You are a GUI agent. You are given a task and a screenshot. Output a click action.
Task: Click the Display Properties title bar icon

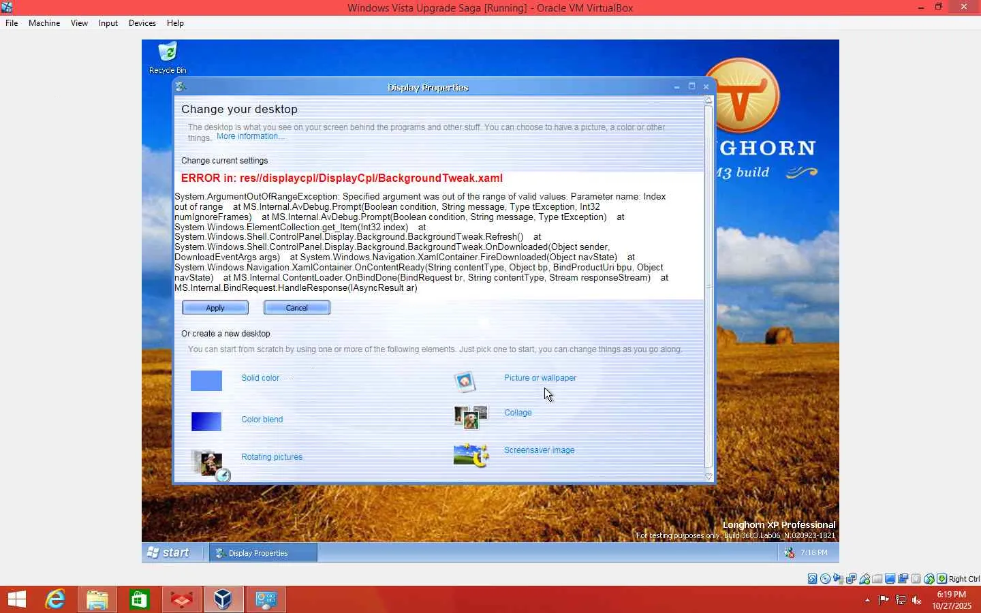(181, 87)
